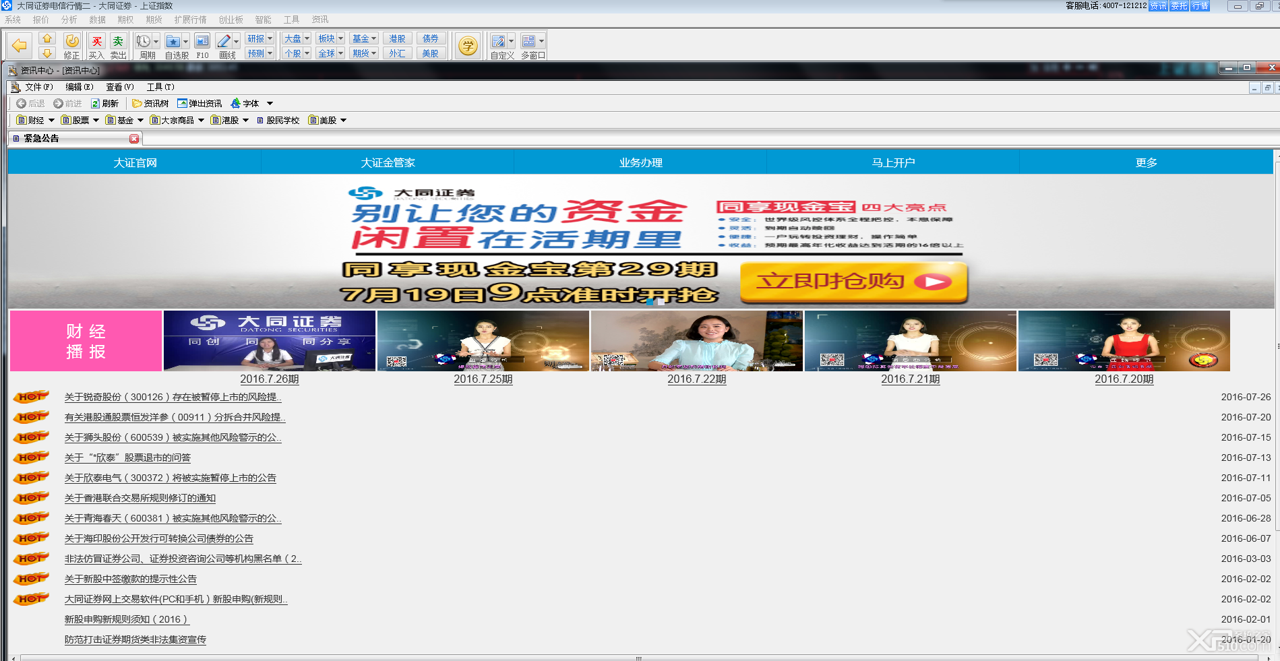Click the 弹出资讯 popup icon

(182, 103)
